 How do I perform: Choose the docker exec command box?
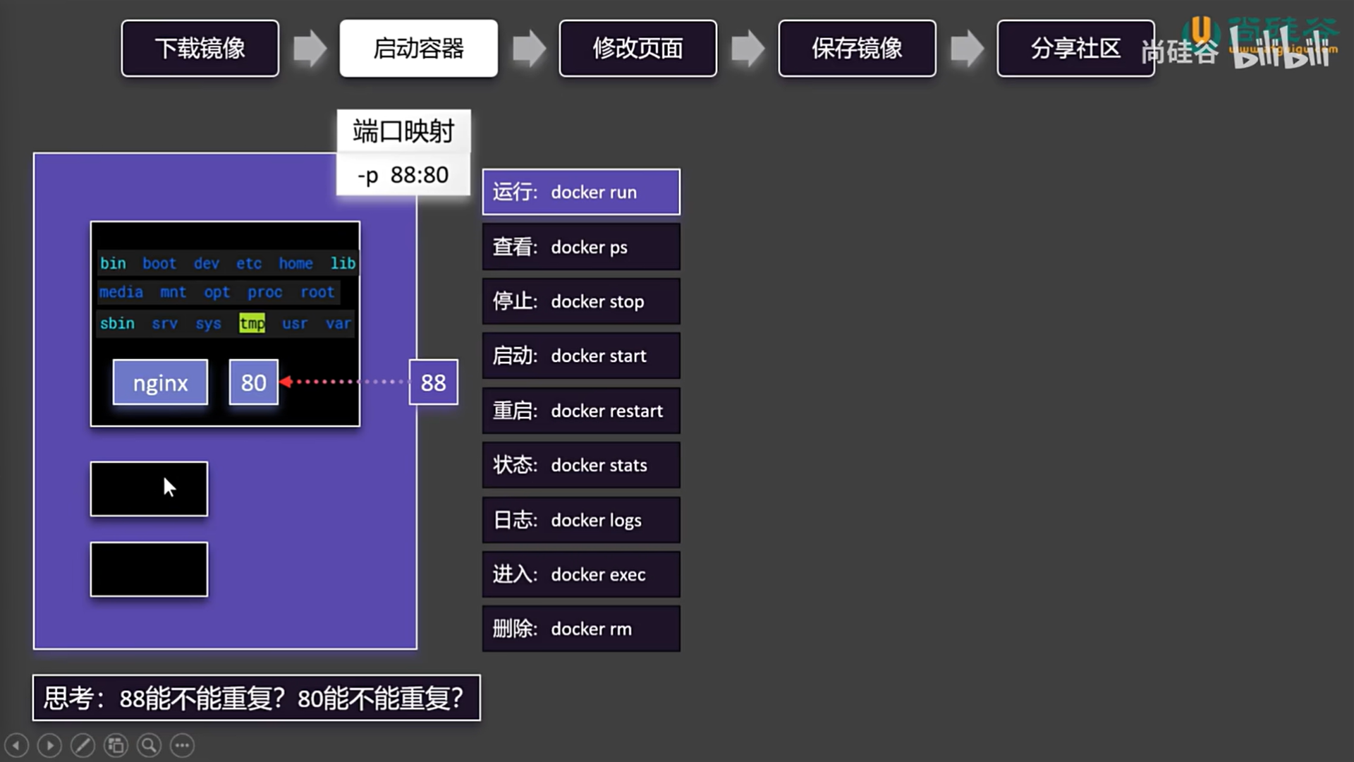[581, 574]
